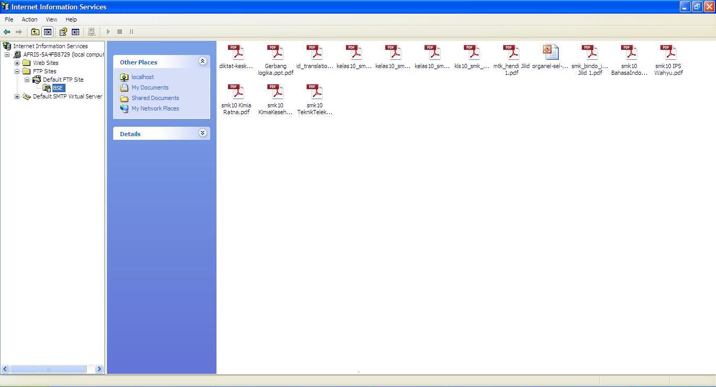The image size is (716, 387).
Task: Click the Start item play icon
Action: click(109, 32)
